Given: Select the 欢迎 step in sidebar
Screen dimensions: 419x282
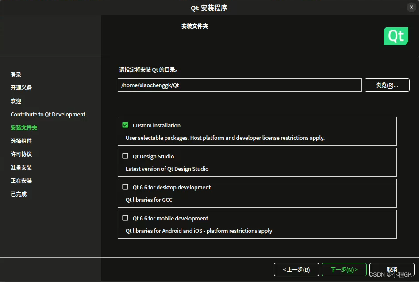Looking at the screenshot, I should (16, 101).
